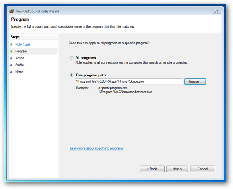Screen dimensions: 233x189
Task: Click the Browse... button
Action: (x=195, y=81)
